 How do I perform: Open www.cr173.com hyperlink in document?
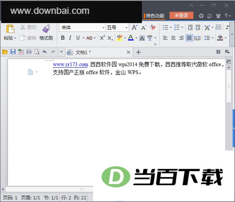point(70,65)
